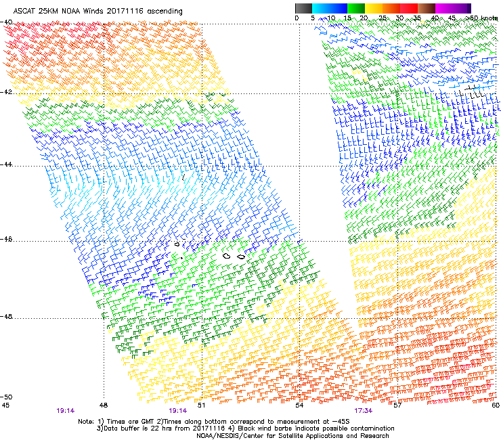Click the 17:34 swath time label
The width and height of the screenshot is (501, 440).
pyautogui.click(x=364, y=411)
